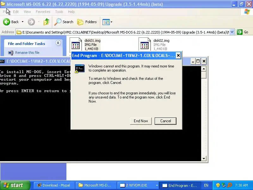Click the grayed Forward arrow button

tap(31, 22)
